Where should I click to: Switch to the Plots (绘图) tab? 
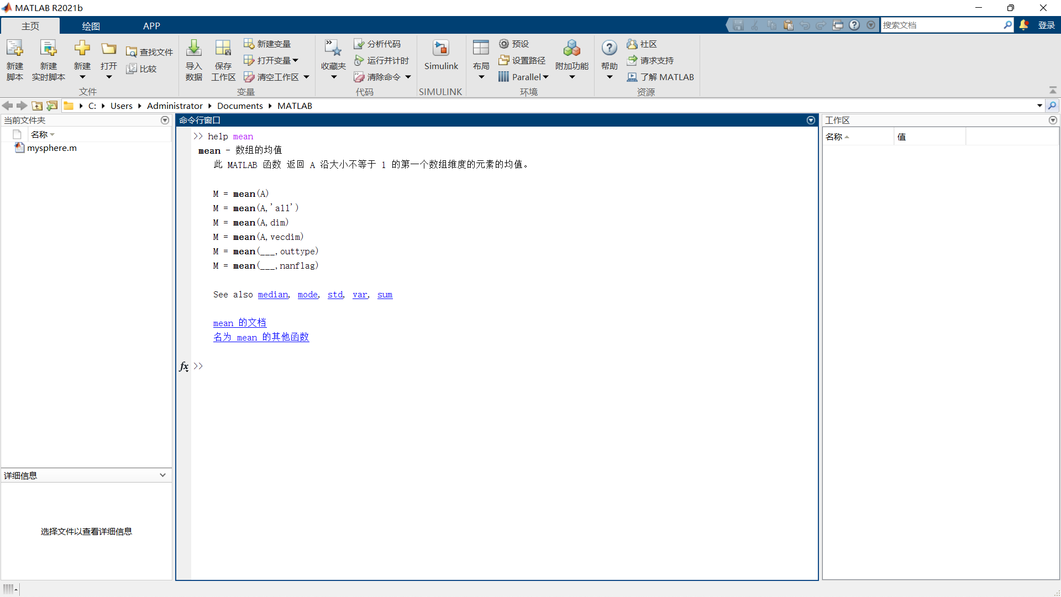(x=91, y=26)
